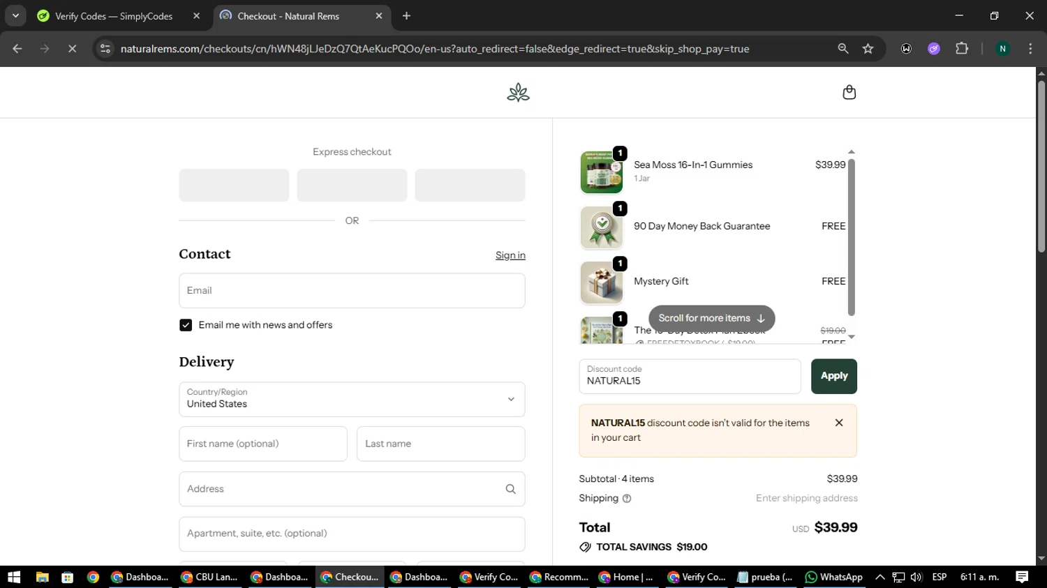The image size is (1047, 588).
Task: Click the page vertical scrollbar thumb
Action: pos(1041,166)
